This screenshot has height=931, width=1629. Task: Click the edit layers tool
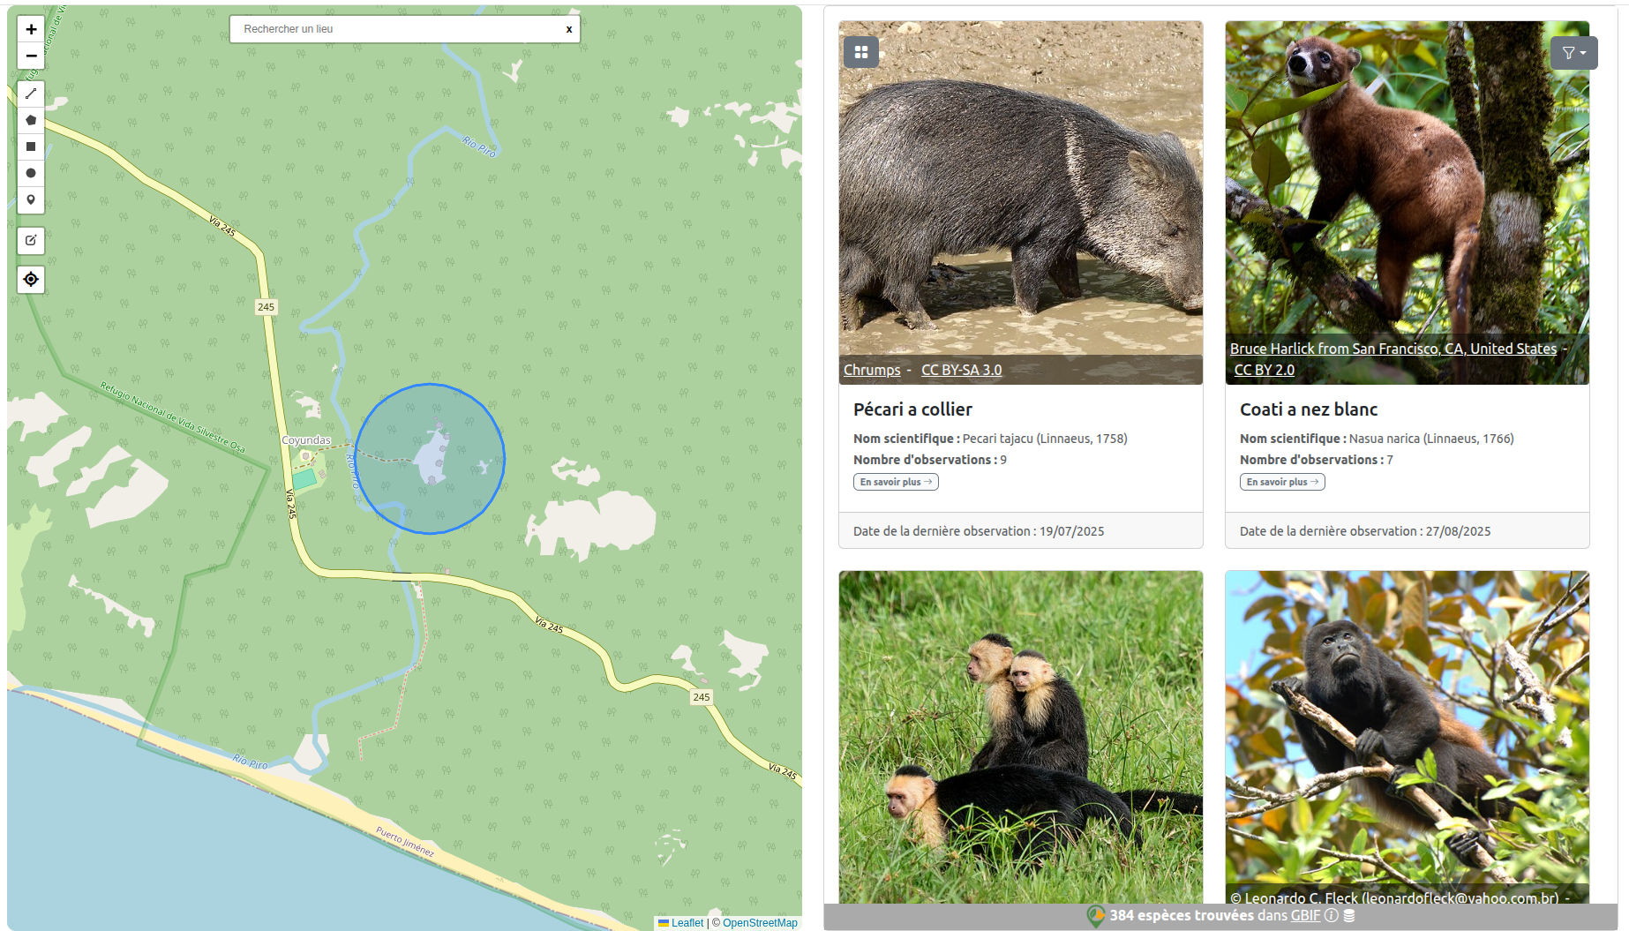(31, 240)
